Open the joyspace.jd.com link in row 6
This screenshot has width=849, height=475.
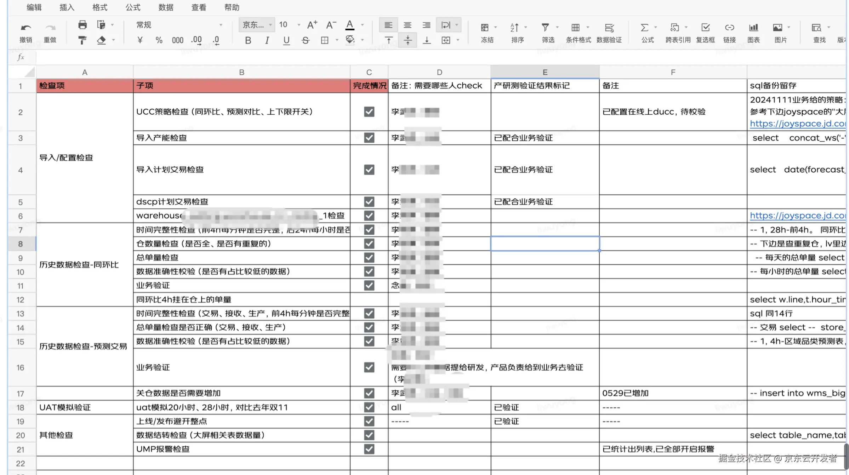click(x=797, y=216)
